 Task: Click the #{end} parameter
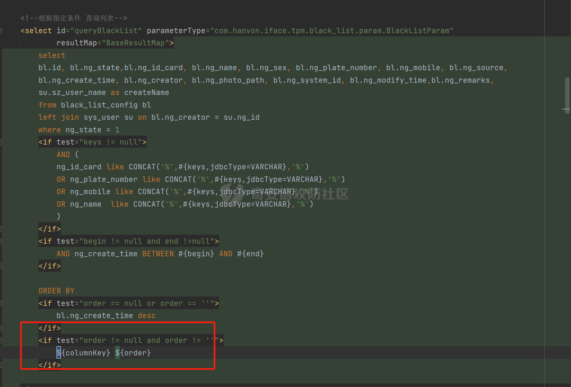[x=251, y=254]
